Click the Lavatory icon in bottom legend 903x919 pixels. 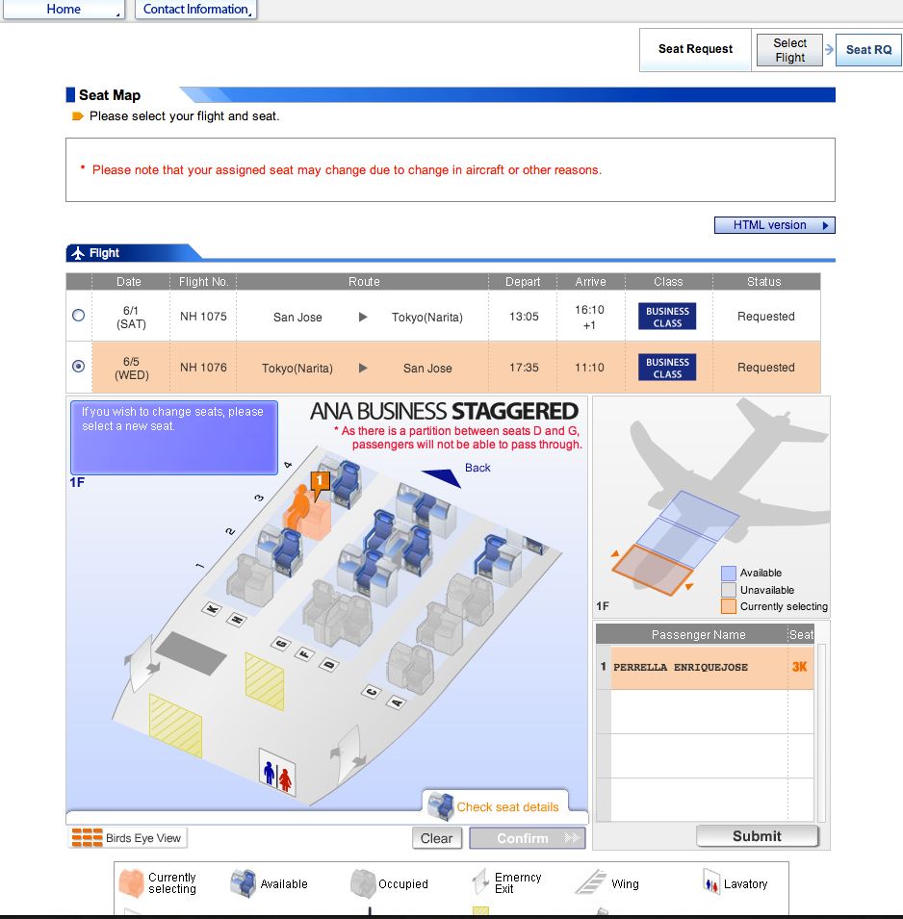[x=710, y=882]
